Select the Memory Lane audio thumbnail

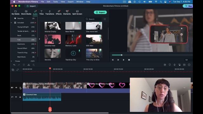73,39
